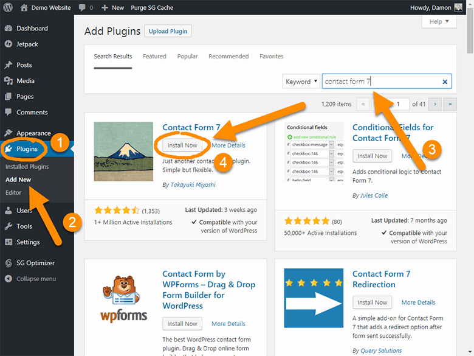
Task: Open Editor in the Plugins submenu
Action: (13, 192)
